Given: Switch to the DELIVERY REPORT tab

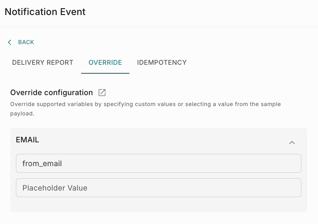Looking at the screenshot, I should pos(42,63).
